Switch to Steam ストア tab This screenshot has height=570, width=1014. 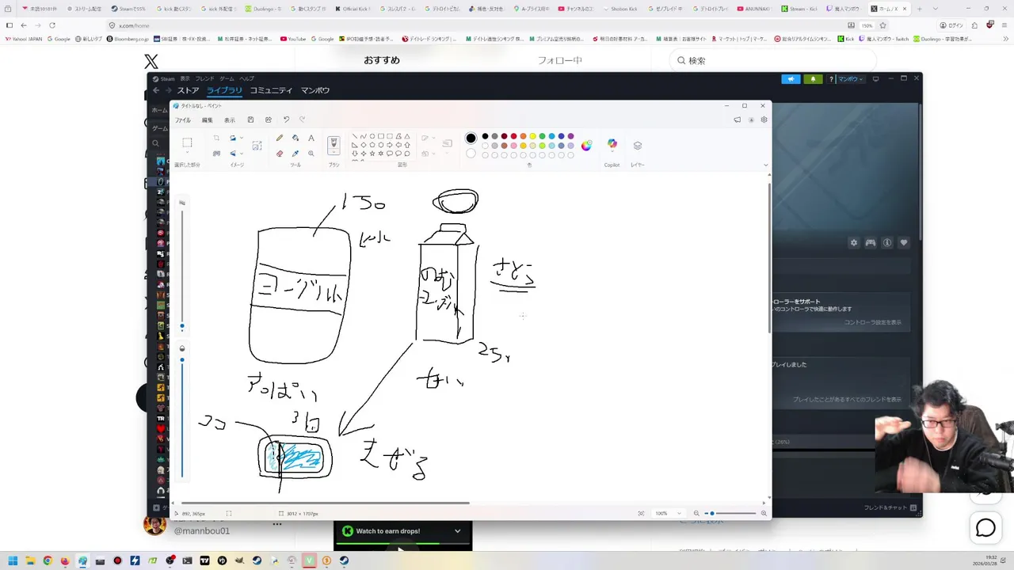coord(188,90)
